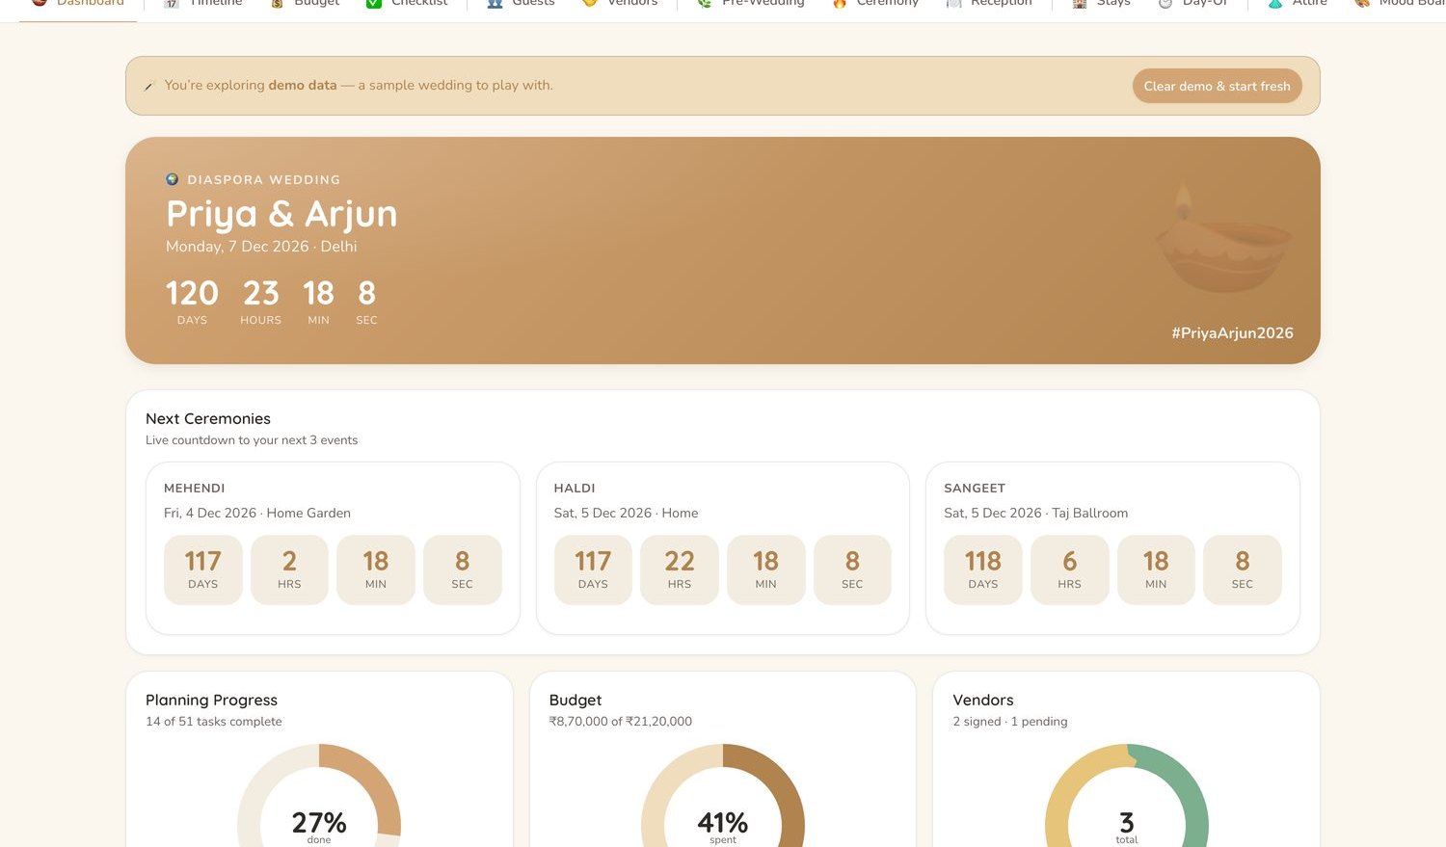Click the Monday, 7 Dec 2026 · Delhi text
This screenshot has height=847, width=1446.
click(261, 247)
